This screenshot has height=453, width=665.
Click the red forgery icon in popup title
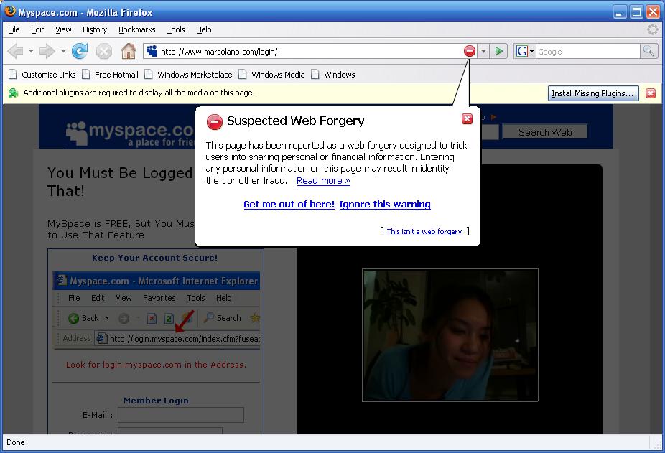click(x=214, y=122)
